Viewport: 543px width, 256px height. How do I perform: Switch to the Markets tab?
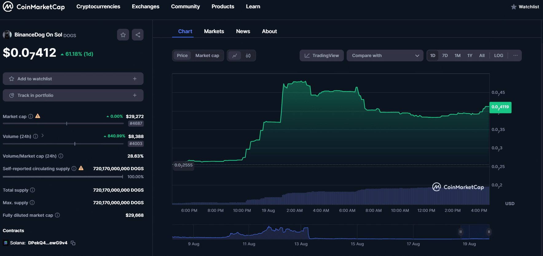(x=214, y=31)
